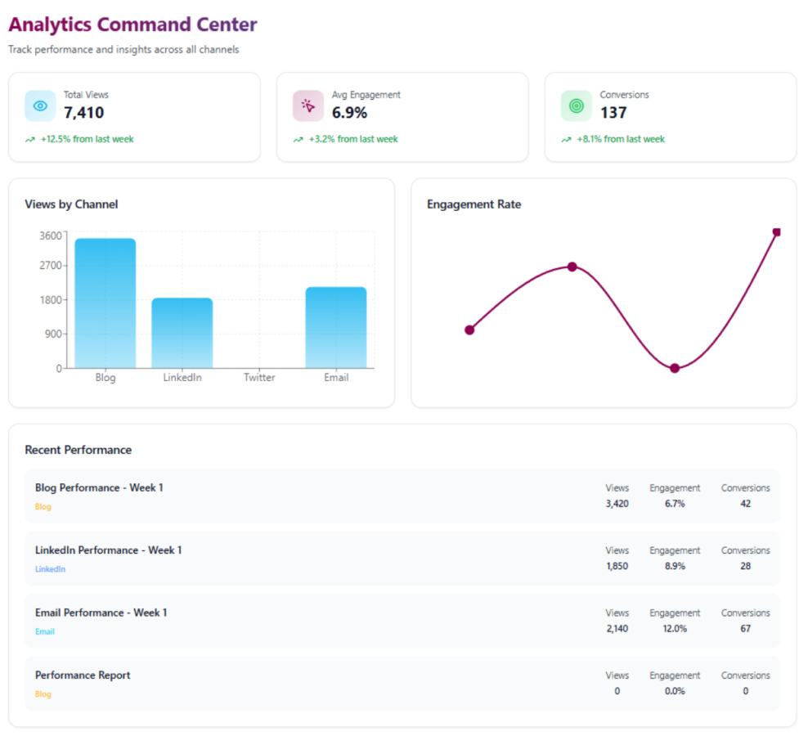This screenshot has height=736, width=808.
Task: Open Blog Performance - Week 1 entry
Action: pyautogui.click(x=99, y=488)
